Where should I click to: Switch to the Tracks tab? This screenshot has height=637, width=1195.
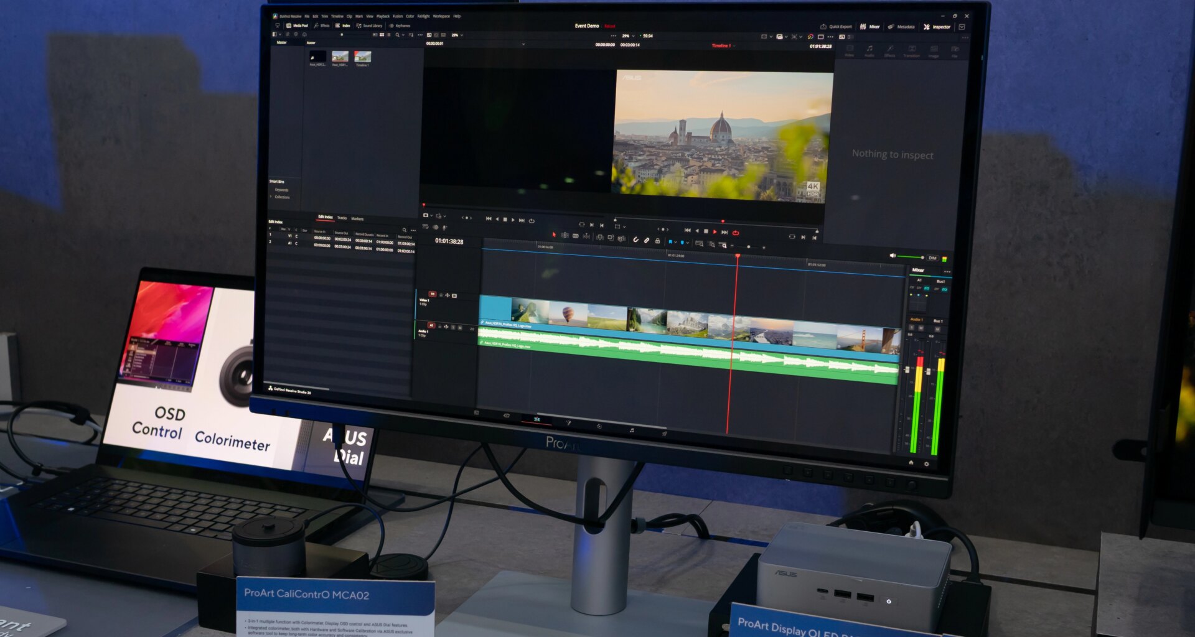coord(342,218)
